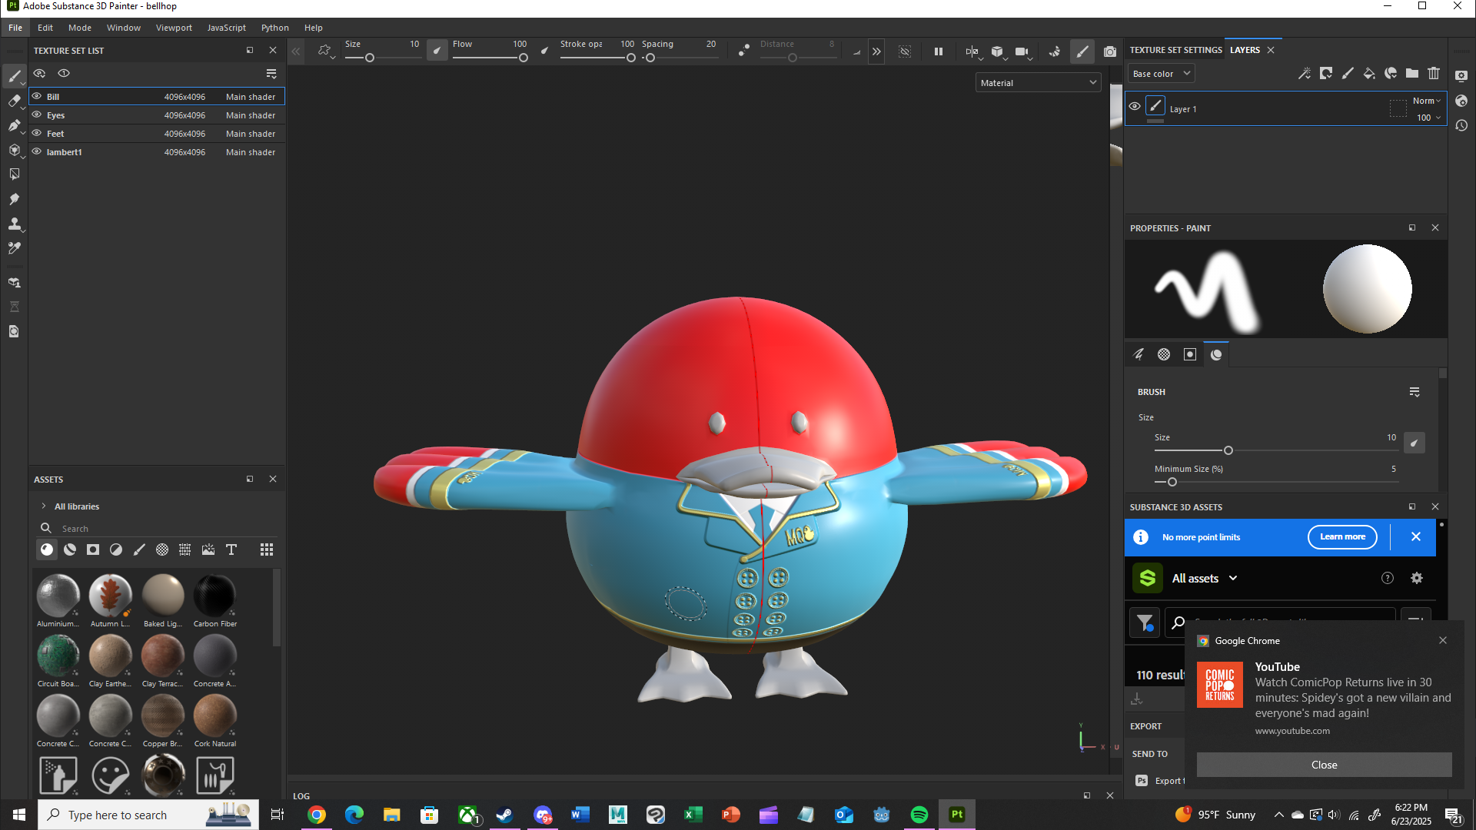
Task: Open Display settings icon on right dock
Action: pos(1461,75)
